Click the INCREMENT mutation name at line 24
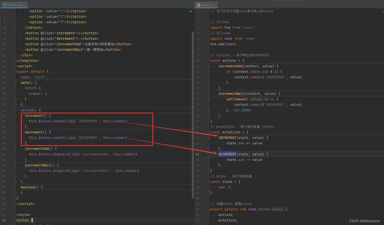The image size is (384, 225). (227, 138)
